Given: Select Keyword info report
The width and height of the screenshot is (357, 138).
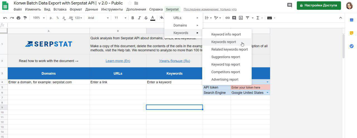Looking at the screenshot, I should click(x=227, y=34).
